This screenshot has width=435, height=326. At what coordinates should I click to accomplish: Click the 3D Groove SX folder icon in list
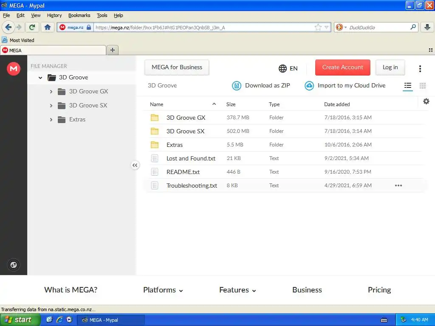(155, 131)
